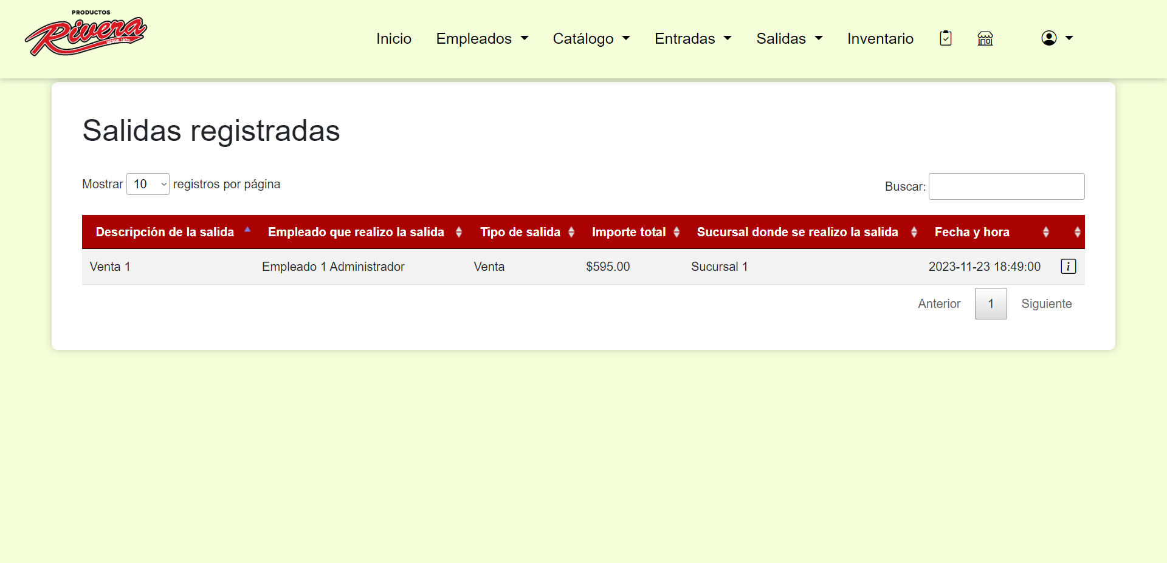Navigate to Inventario page
Viewport: 1167px width, 563px height.
pos(880,38)
